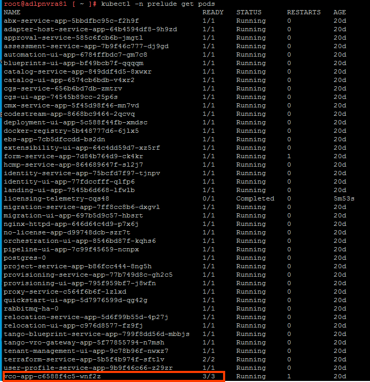
Task: Click pod name ebs-app-7cb5dfccdd-bs2dn
Action: [54, 139]
